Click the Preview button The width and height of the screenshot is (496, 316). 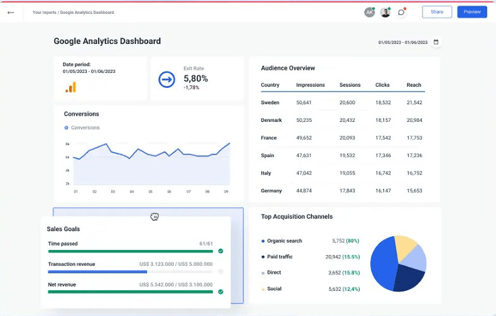472,12
